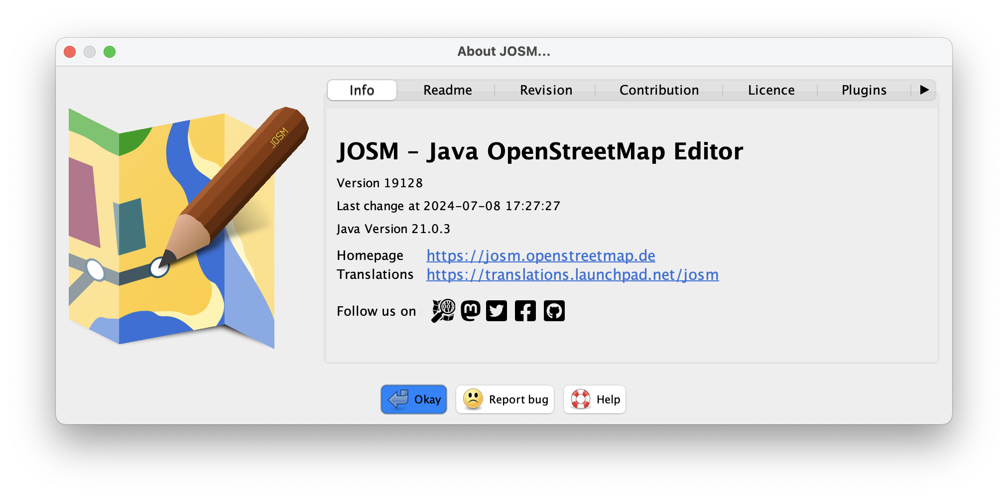Click the JOSM map and pencil logo

pos(188,227)
